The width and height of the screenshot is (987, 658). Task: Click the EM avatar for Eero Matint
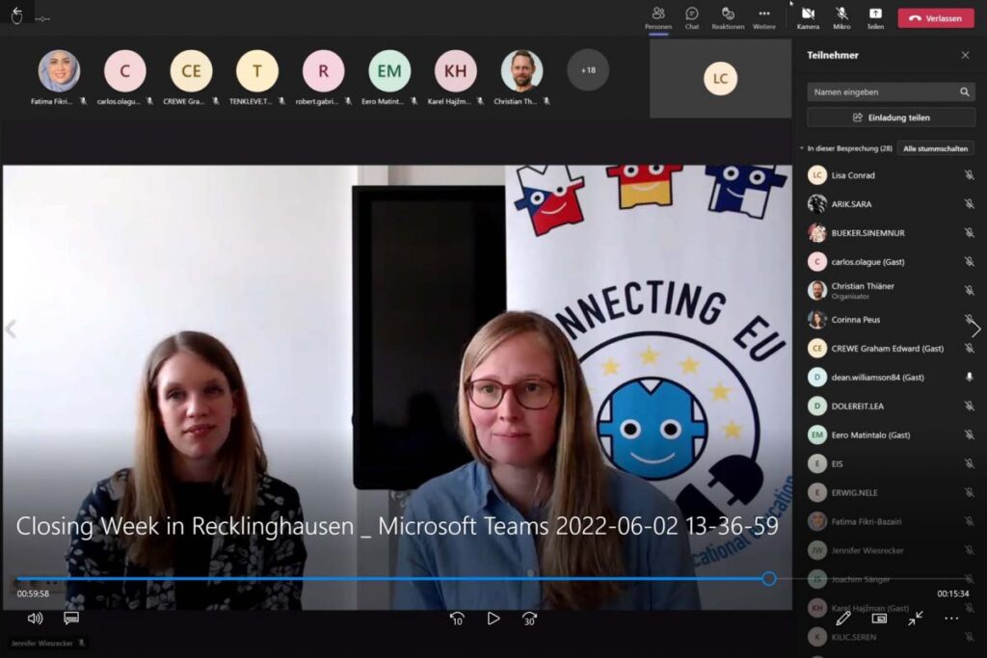tap(389, 71)
